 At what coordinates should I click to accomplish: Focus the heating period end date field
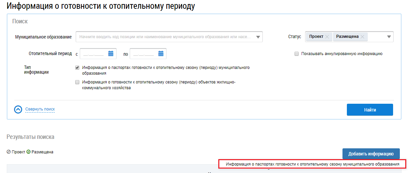pyautogui.click(x=148, y=53)
